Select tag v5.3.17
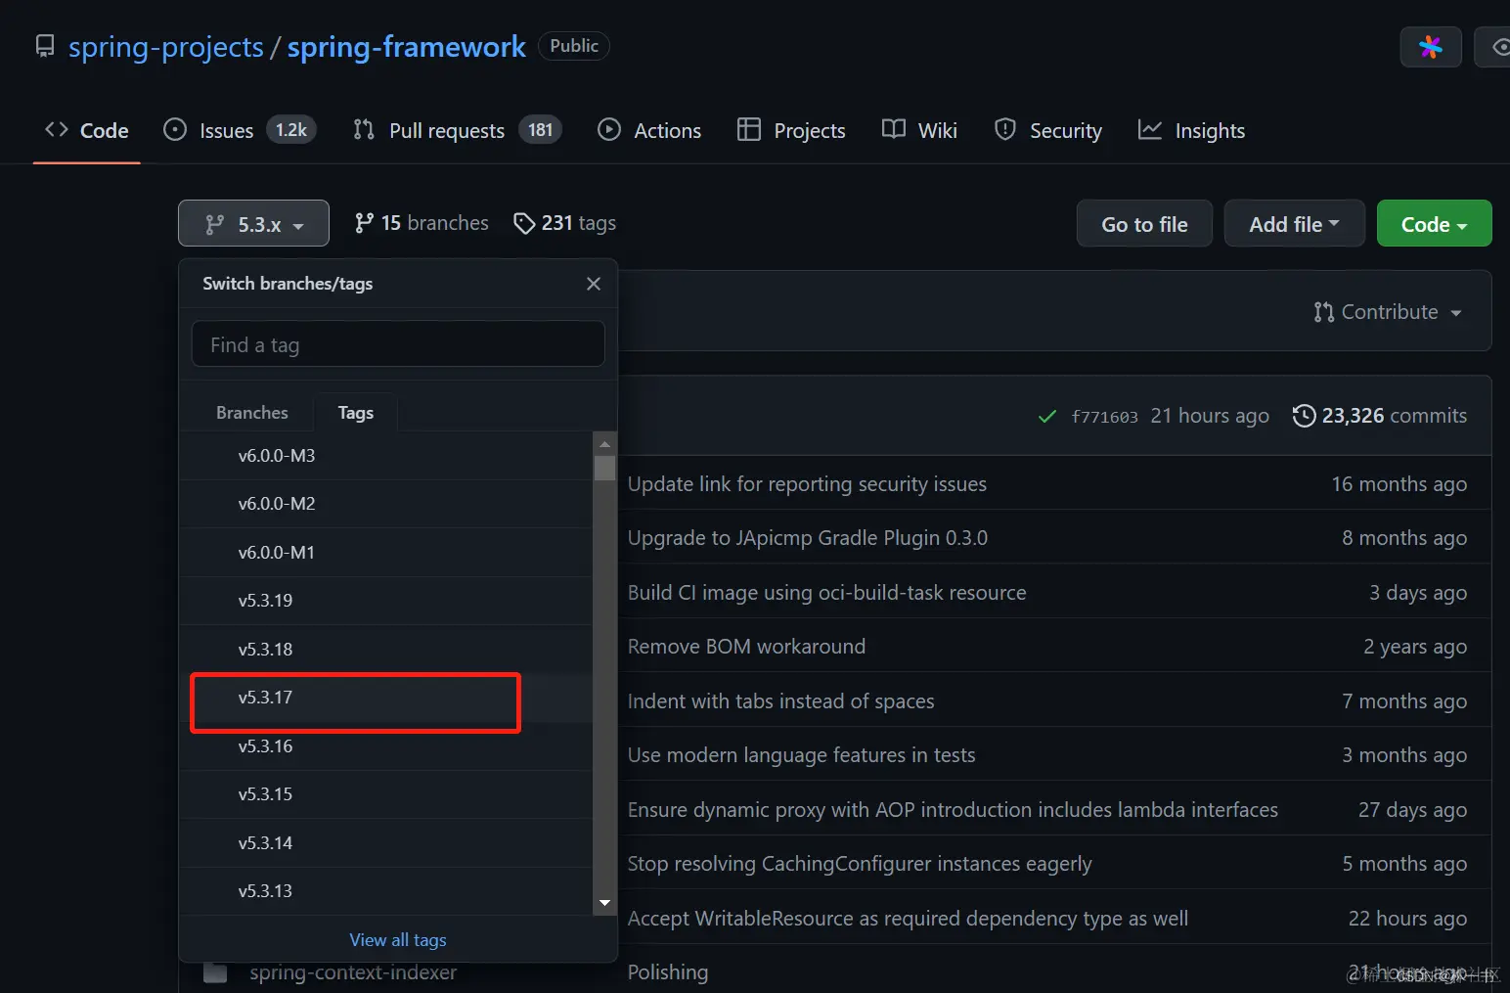This screenshot has width=1510, height=993. [x=386, y=698]
